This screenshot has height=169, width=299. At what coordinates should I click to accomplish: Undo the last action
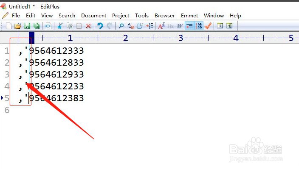(100, 26)
